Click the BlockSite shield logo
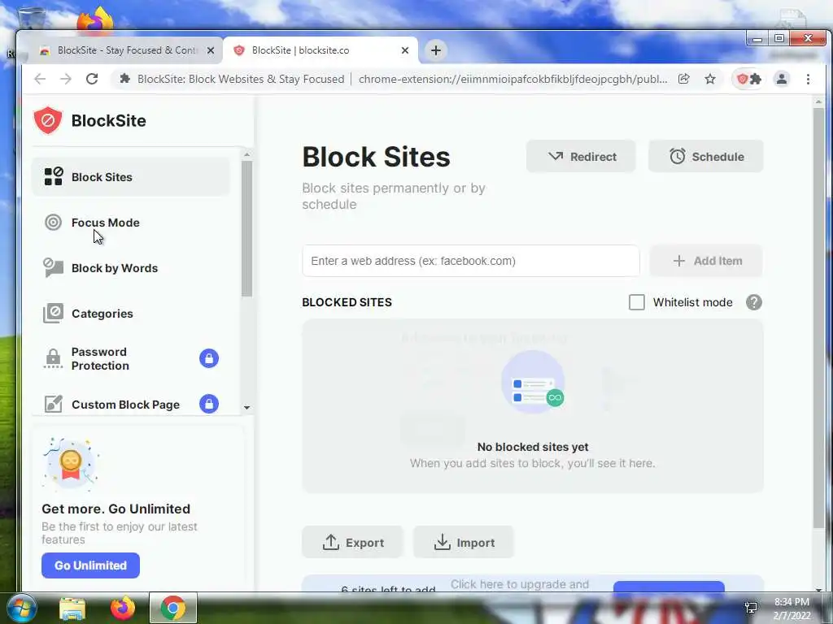 point(48,120)
